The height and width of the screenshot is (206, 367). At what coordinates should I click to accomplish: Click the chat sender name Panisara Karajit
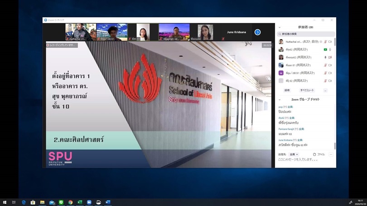(286, 129)
